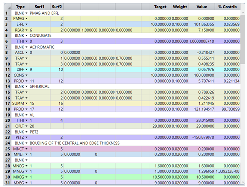Select the weight cell of PROD row 18
This screenshot has height=187, width=247.
coord(180,109)
